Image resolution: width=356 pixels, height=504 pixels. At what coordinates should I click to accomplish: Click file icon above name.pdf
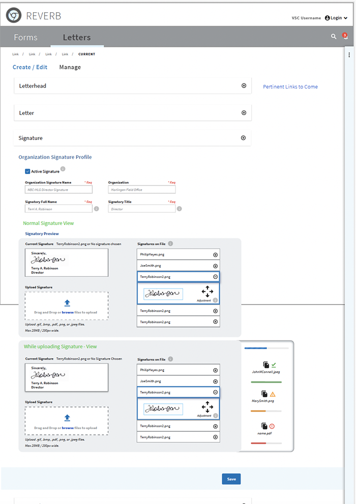264,426
